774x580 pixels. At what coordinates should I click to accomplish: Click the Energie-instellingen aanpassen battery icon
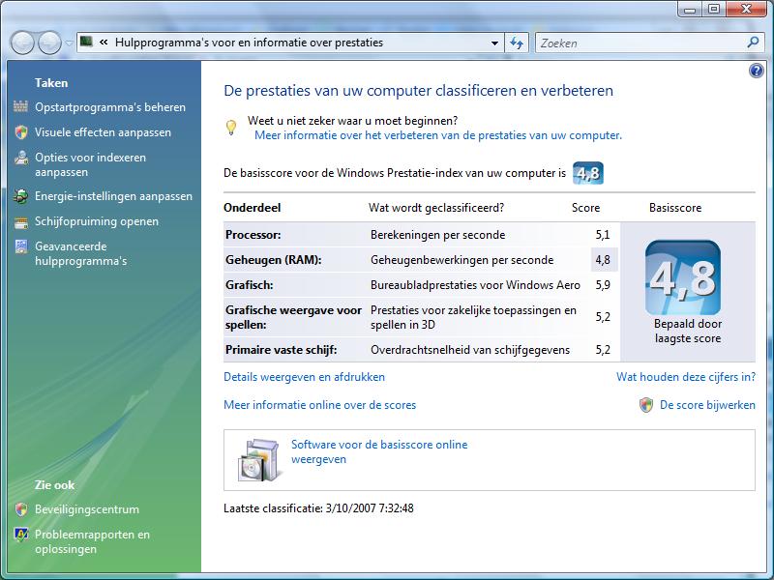[20, 196]
